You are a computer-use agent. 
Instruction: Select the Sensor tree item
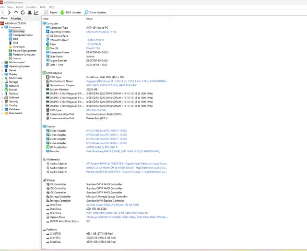[x=17, y=58]
